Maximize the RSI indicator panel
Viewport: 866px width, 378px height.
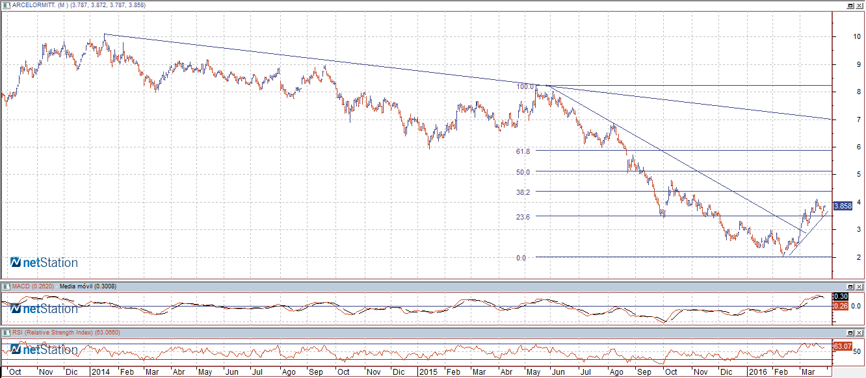850,333
